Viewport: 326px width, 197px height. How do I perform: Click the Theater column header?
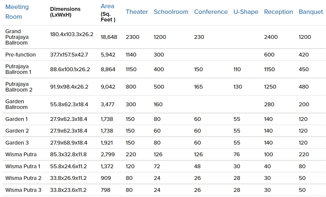click(137, 12)
